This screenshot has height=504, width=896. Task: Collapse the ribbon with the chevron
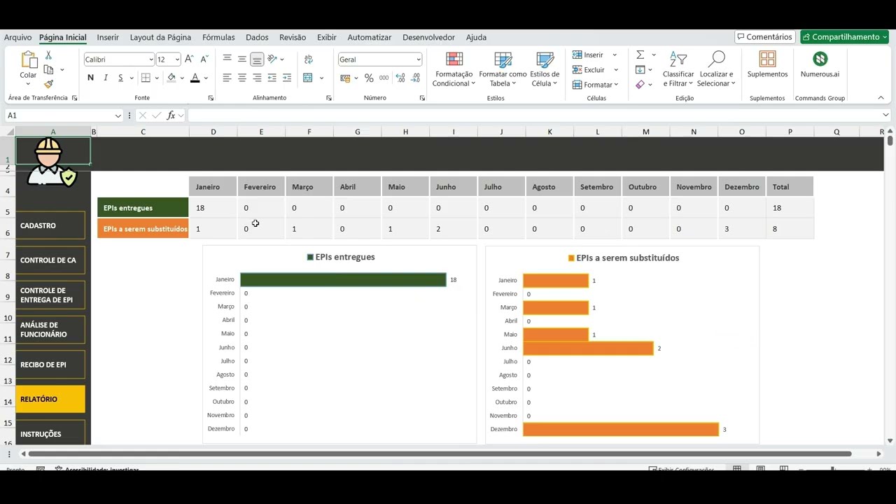pyautogui.click(x=881, y=98)
